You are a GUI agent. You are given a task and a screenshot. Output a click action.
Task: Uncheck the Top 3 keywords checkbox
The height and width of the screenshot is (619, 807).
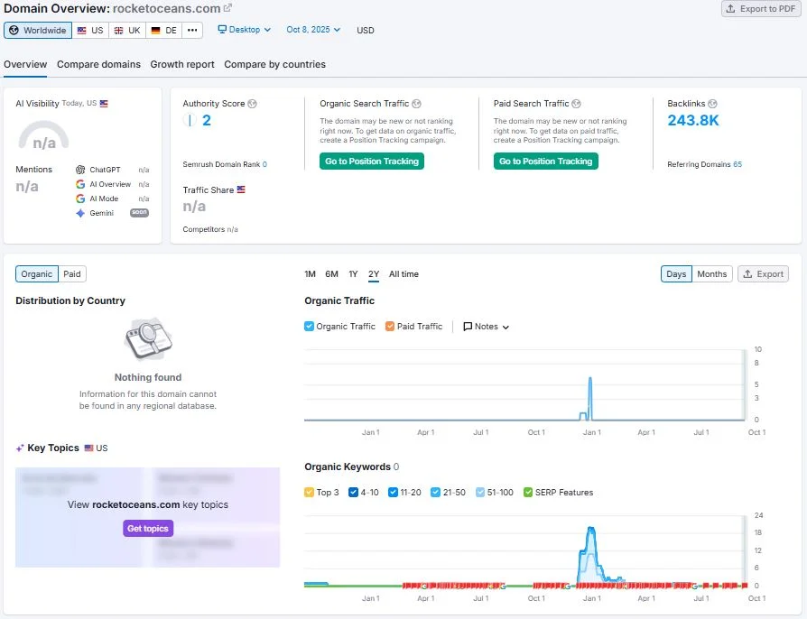(310, 493)
